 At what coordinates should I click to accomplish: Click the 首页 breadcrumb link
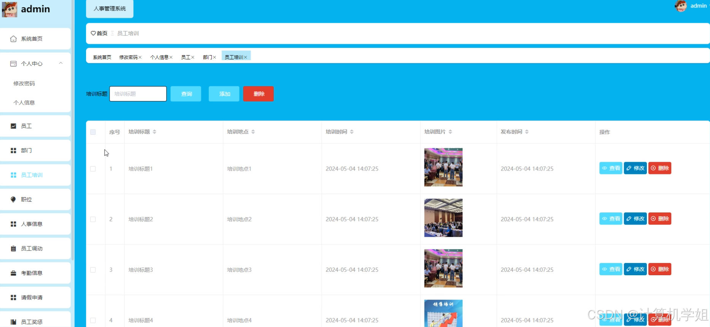pyautogui.click(x=102, y=33)
